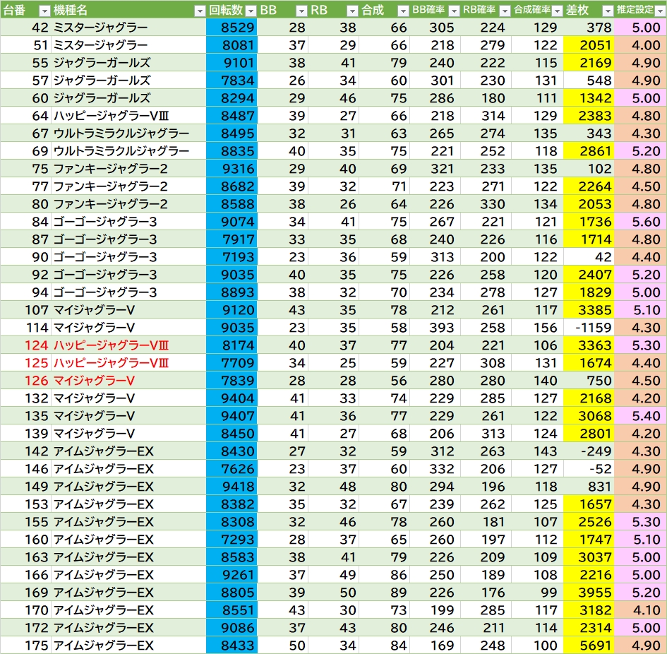
Task: Click the 176 RB確率 cell
Action: [x=486, y=593]
